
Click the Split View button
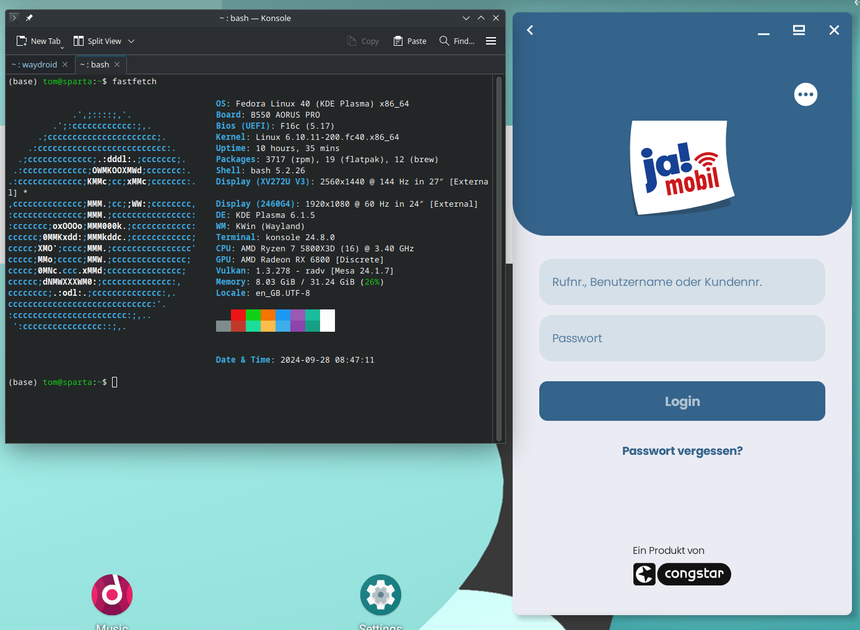pyautogui.click(x=97, y=41)
